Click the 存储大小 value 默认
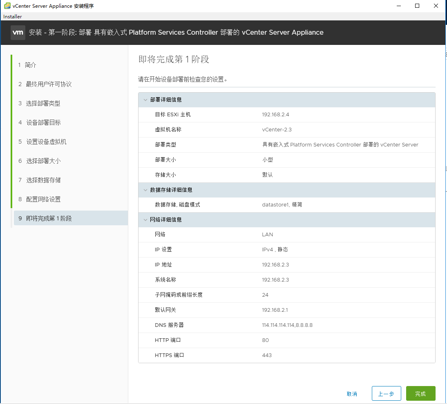 click(x=267, y=175)
